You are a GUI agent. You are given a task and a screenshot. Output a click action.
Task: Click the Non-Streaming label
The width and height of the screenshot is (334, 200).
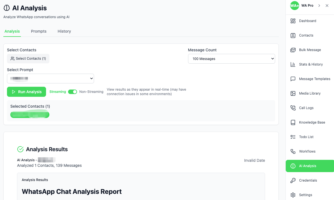tap(91, 92)
